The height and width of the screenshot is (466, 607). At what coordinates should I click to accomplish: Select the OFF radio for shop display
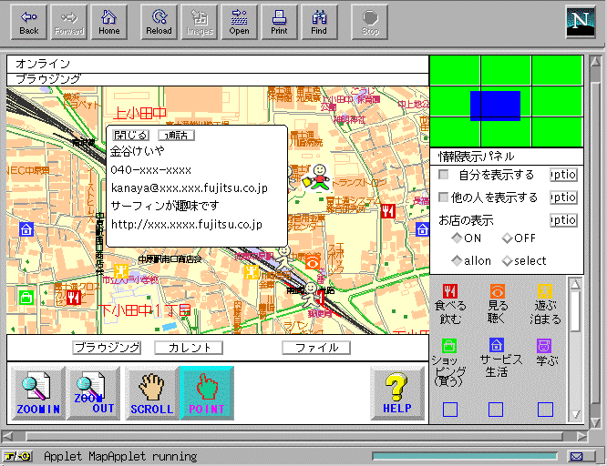[x=507, y=238]
